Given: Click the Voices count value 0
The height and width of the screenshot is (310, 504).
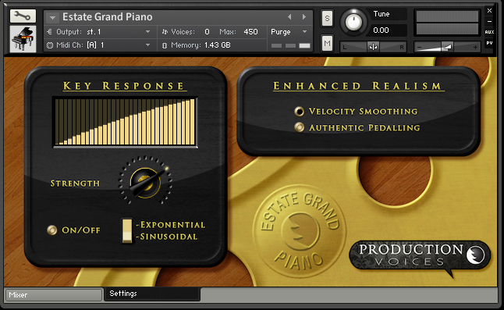Looking at the screenshot, I should pos(207,32).
